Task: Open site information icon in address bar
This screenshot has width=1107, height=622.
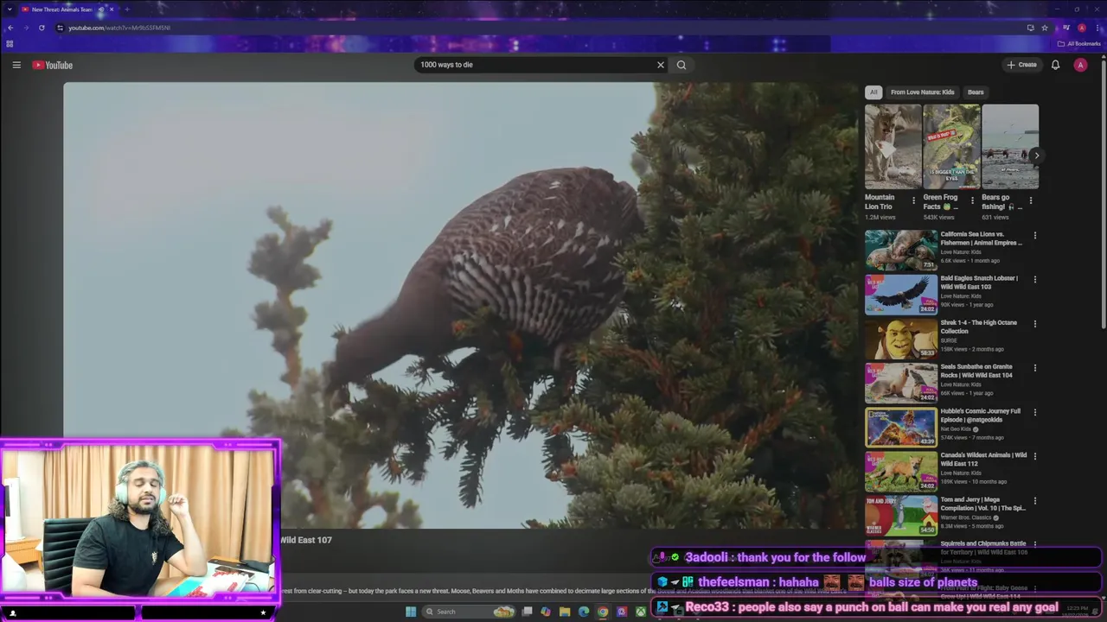Action: 60,28
